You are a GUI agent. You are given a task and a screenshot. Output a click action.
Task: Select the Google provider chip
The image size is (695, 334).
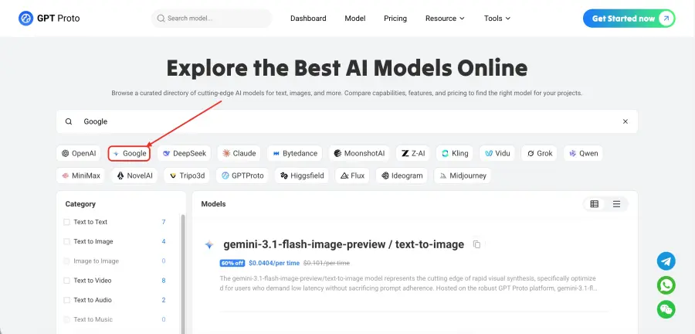130,154
